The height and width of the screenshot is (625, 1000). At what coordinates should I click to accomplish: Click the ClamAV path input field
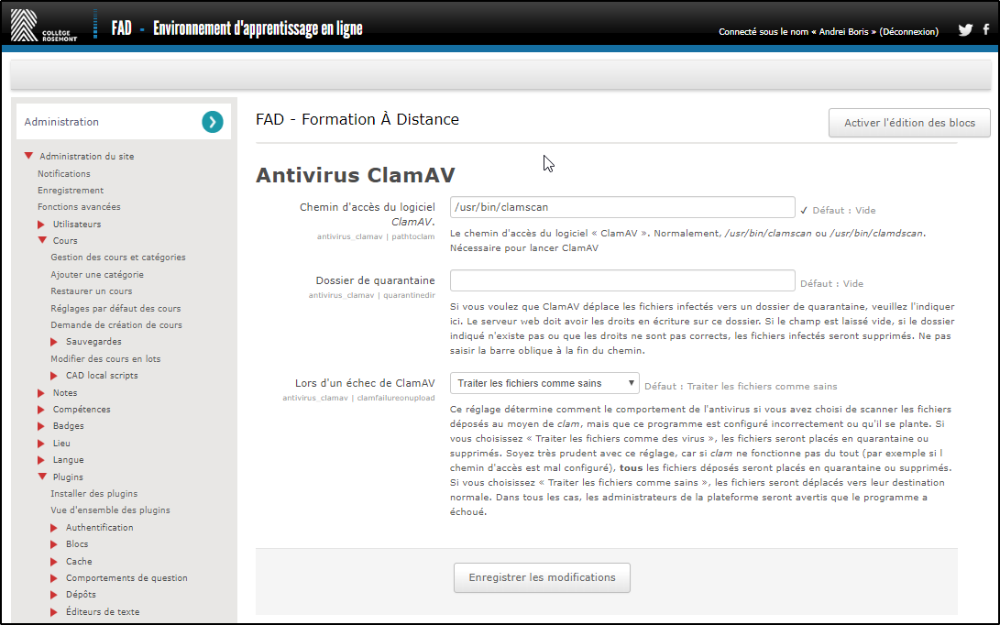(x=622, y=208)
